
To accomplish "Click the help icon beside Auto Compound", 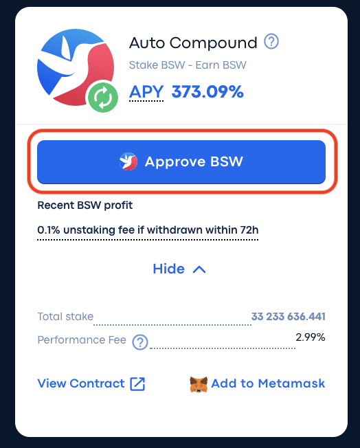I will [x=271, y=42].
